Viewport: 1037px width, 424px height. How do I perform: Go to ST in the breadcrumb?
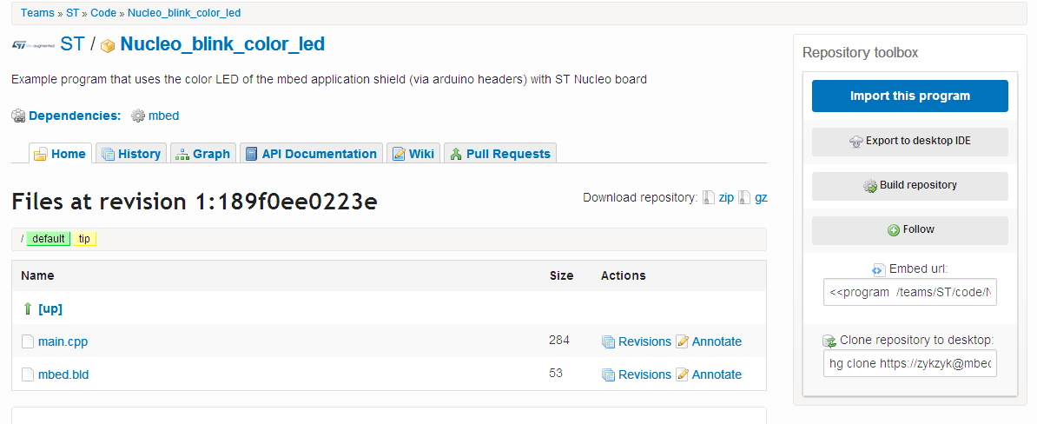72,12
